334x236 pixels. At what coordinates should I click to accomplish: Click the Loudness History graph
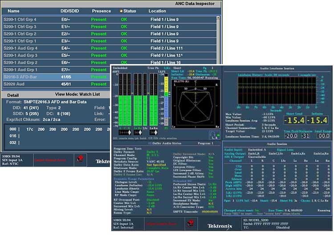coord(277,90)
